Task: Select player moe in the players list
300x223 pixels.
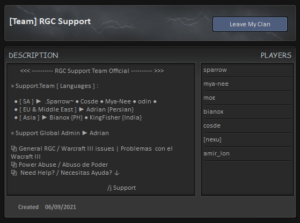Action: [x=248, y=98]
